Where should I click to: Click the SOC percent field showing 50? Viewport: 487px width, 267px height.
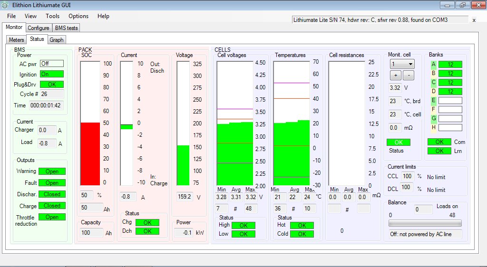click(87, 195)
